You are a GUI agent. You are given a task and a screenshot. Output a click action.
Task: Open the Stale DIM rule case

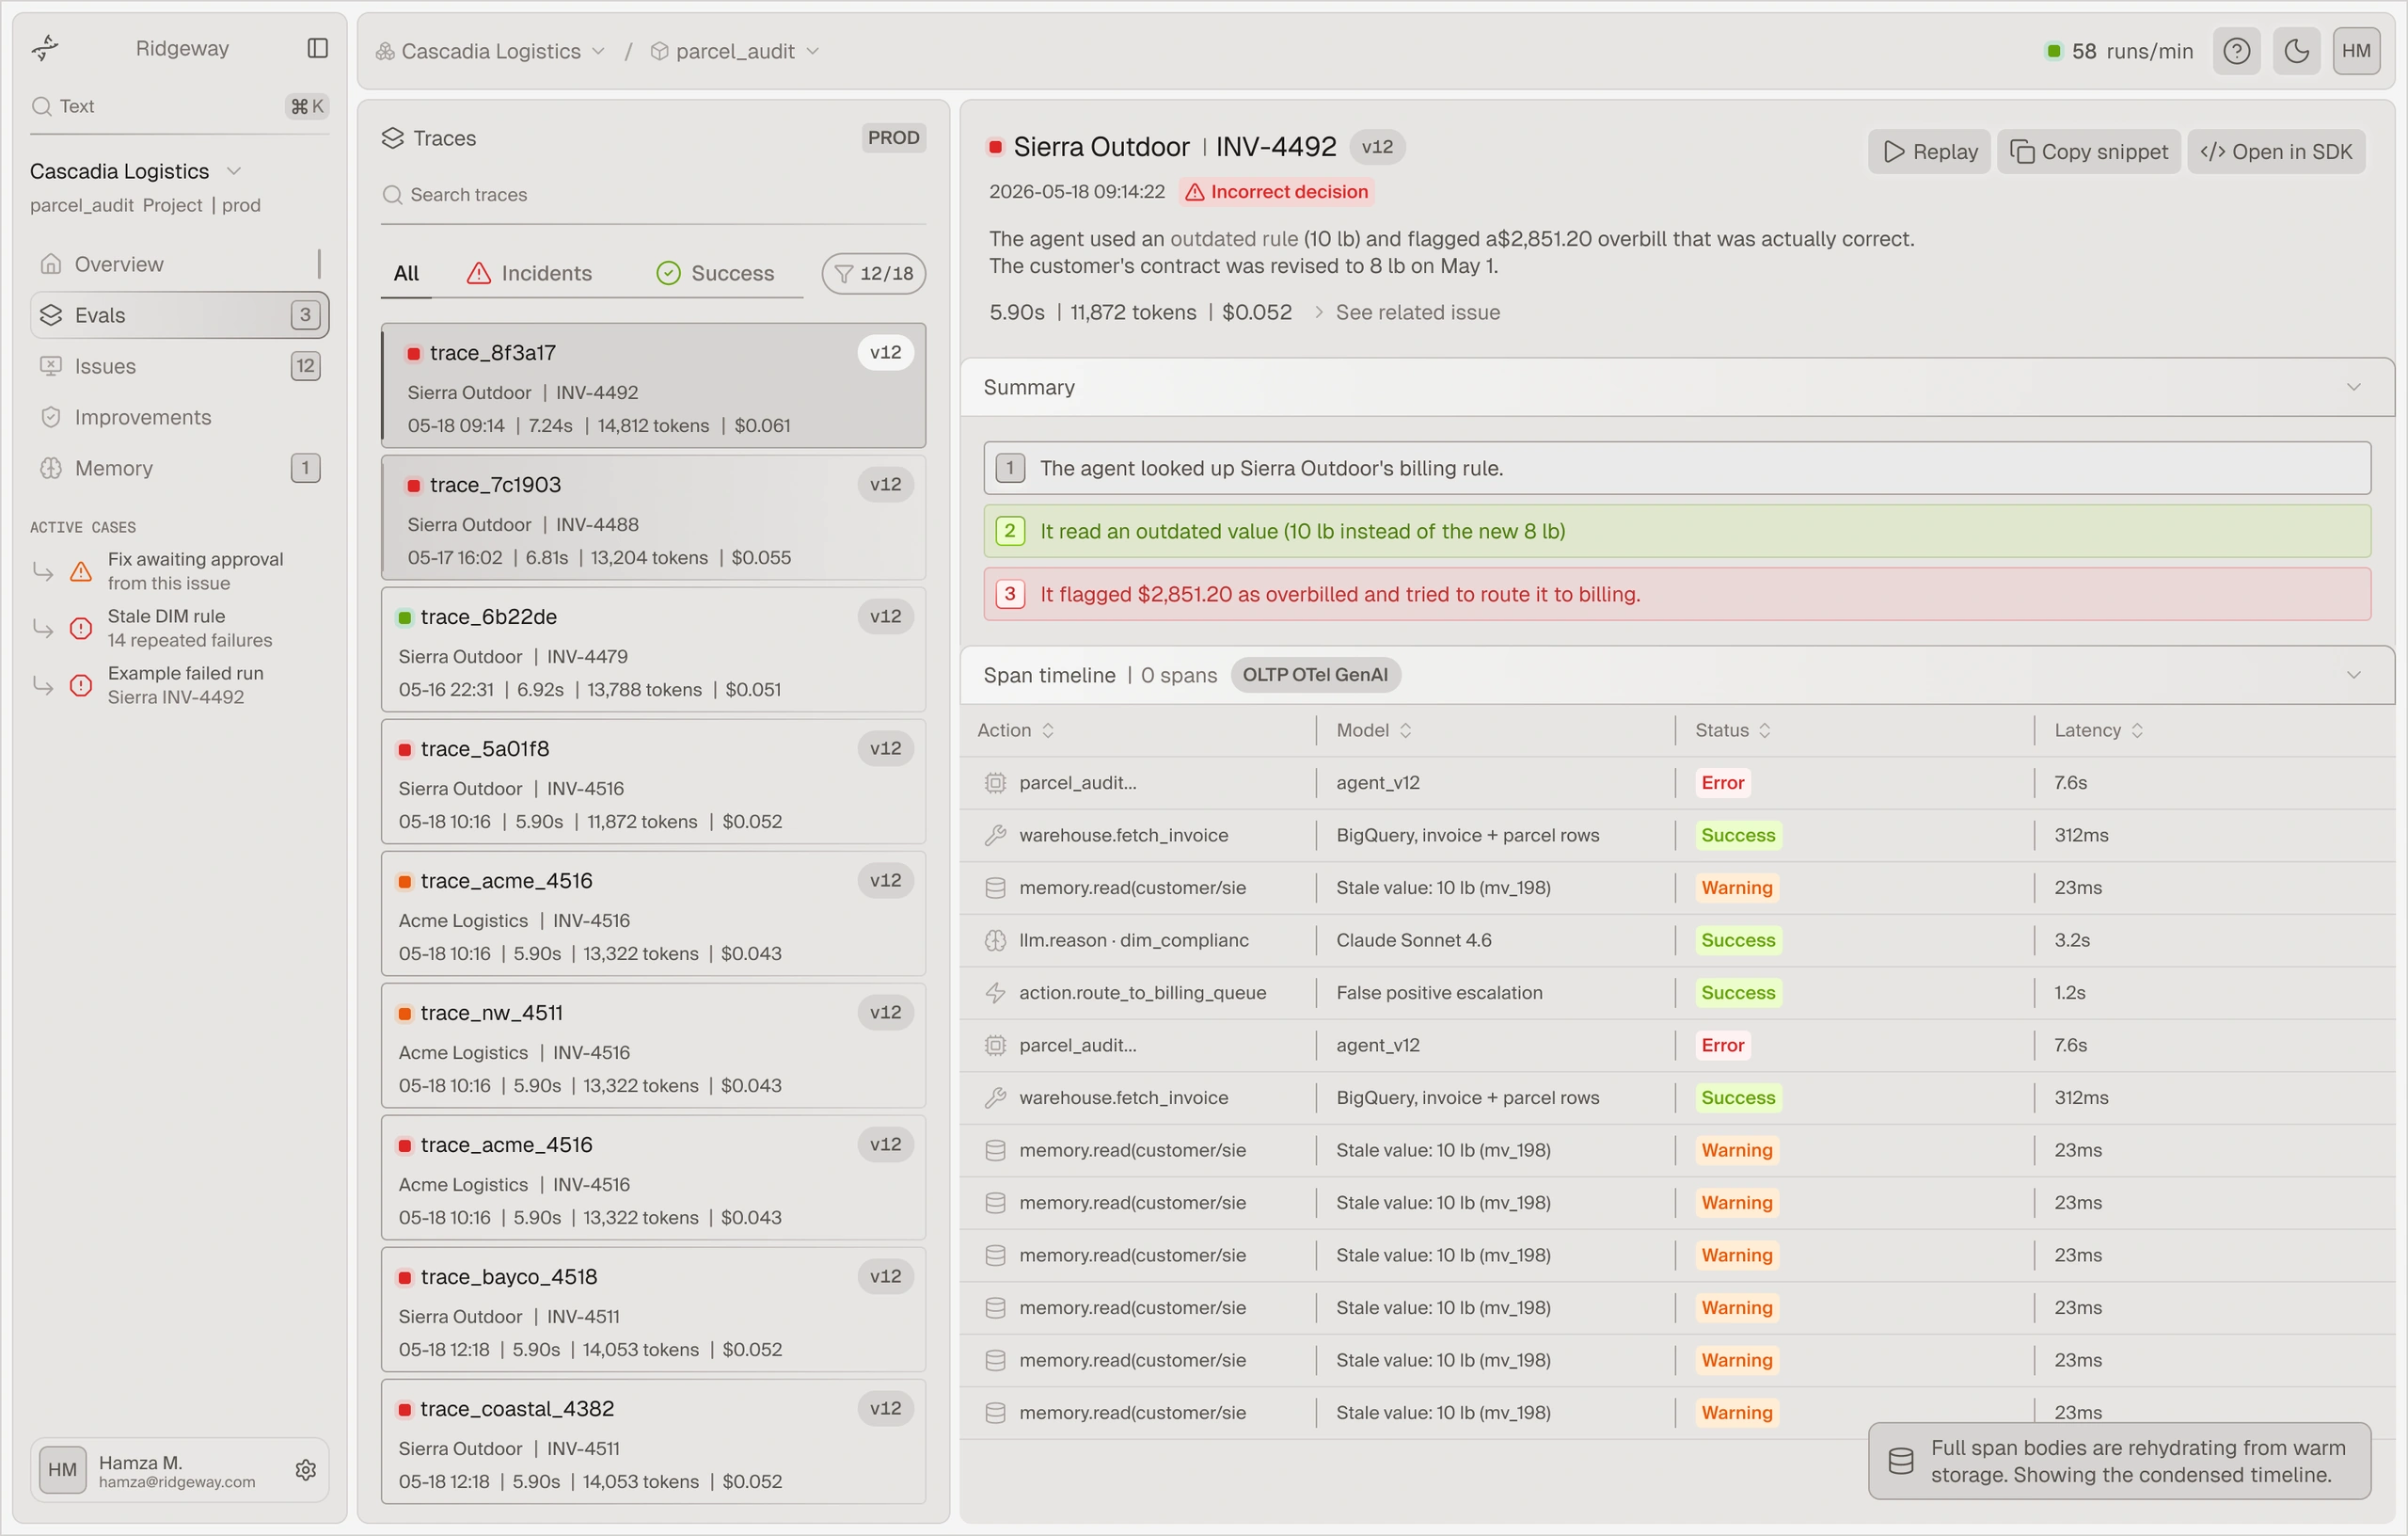(179, 629)
